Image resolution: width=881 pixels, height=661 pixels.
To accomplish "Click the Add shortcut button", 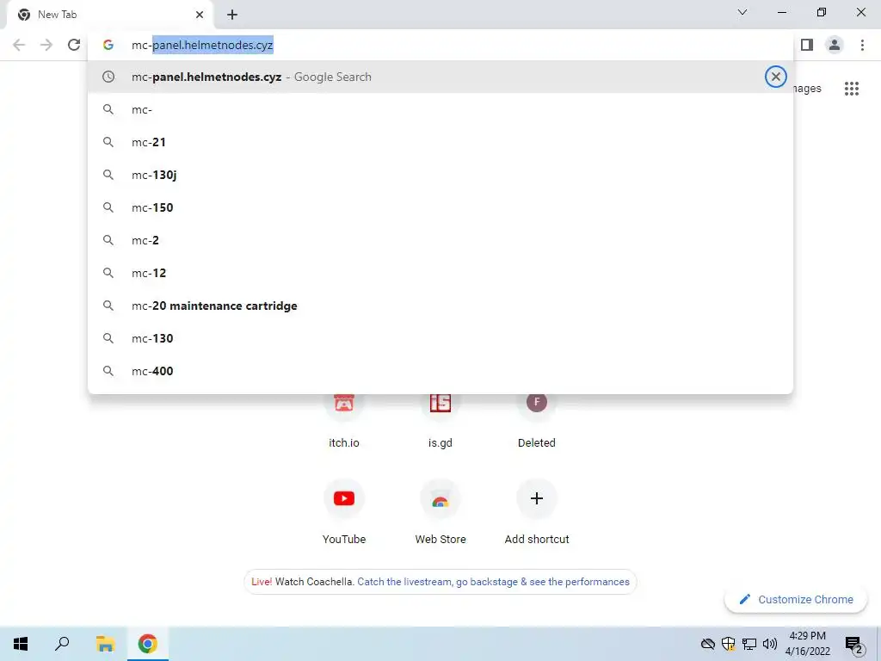I will (x=537, y=511).
